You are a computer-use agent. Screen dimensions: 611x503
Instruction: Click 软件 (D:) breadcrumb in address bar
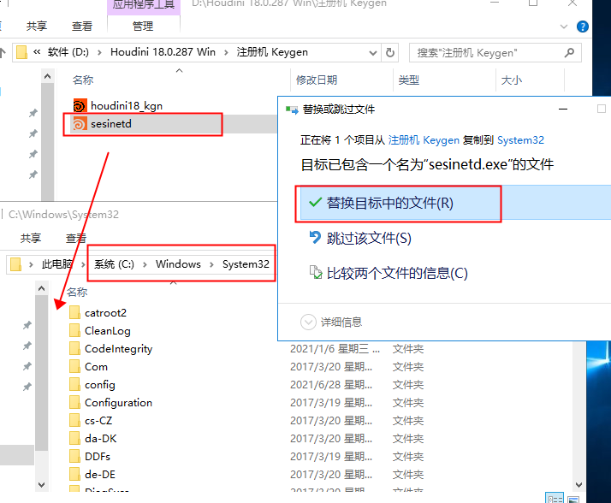click(x=68, y=52)
